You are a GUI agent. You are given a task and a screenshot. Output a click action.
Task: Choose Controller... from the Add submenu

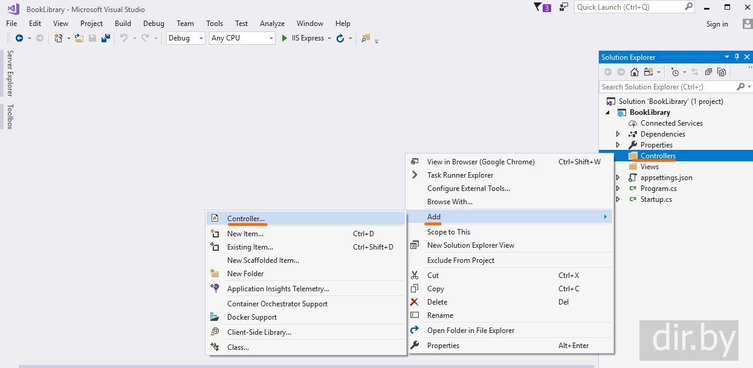[x=306, y=218]
